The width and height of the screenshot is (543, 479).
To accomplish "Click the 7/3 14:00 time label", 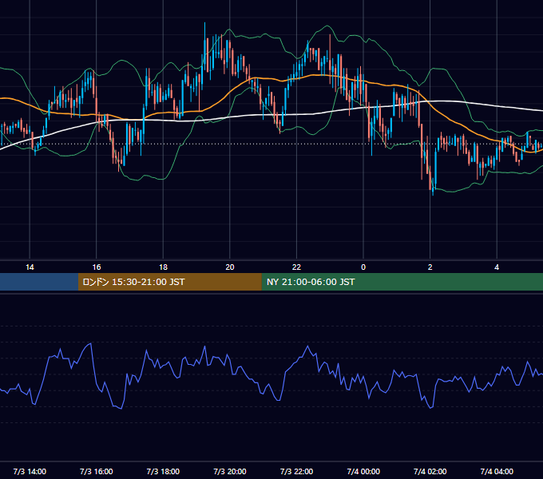I will [x=30, y=471].
